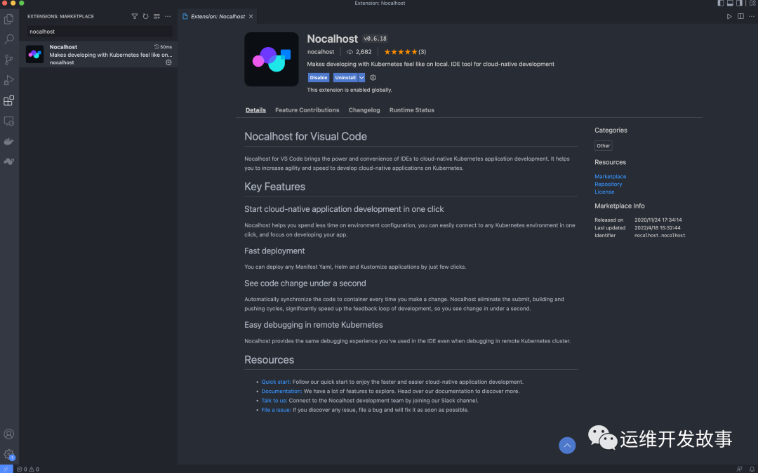Split the editor to the right
The width and height of the screenshot is (758, 473).
(x=740, y=16)
